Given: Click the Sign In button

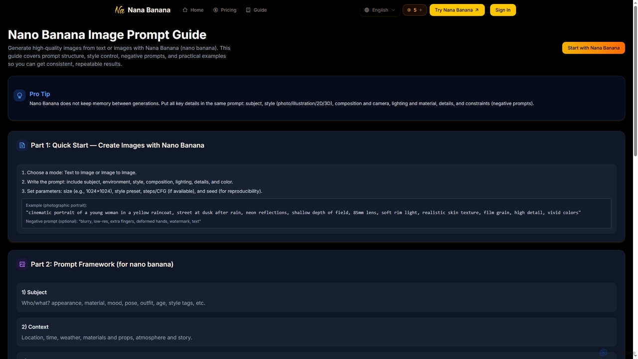Looking at the screenshot, I should (503, 10).
